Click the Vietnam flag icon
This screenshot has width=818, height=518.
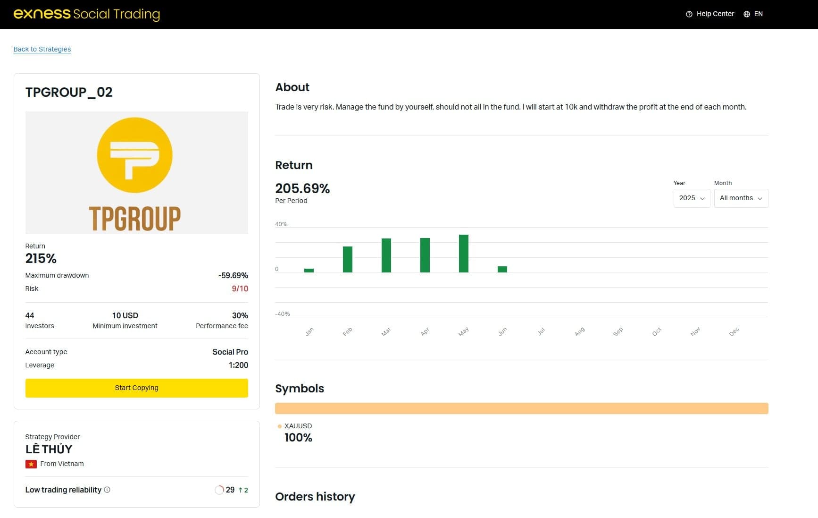tap(31, 464)
